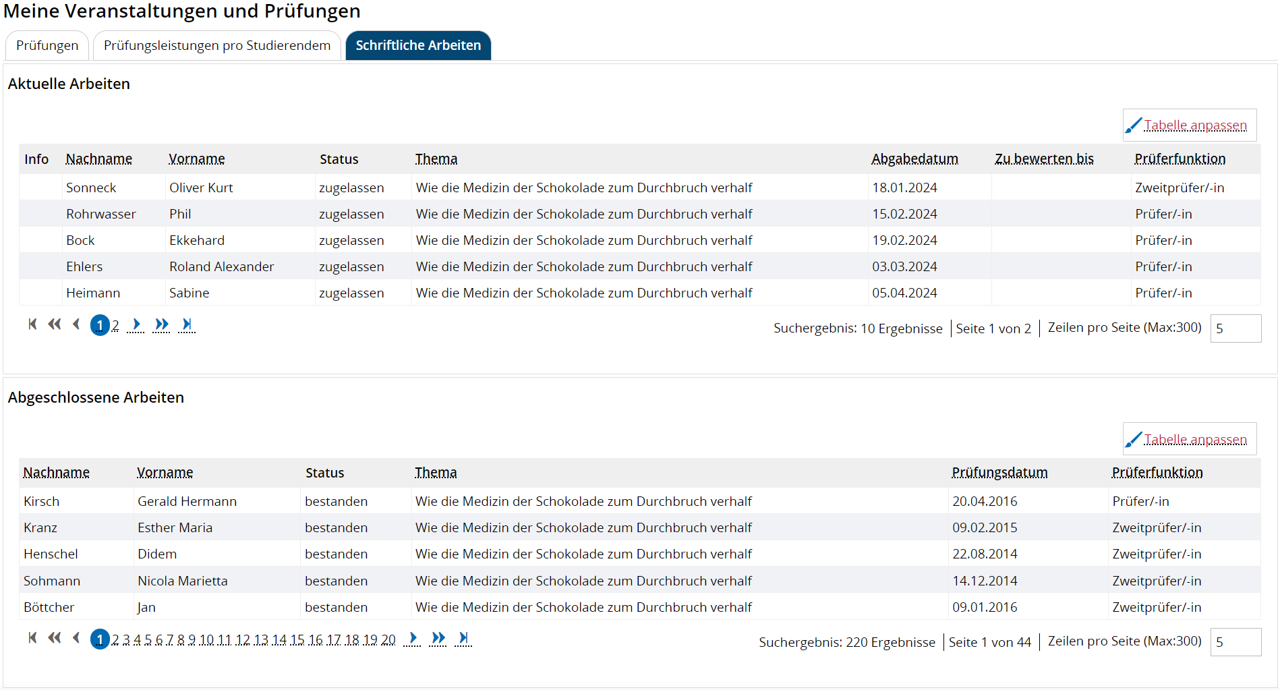Sort Abgeschlossene Arbeiten by Nachname

click(x=57, y=473)
